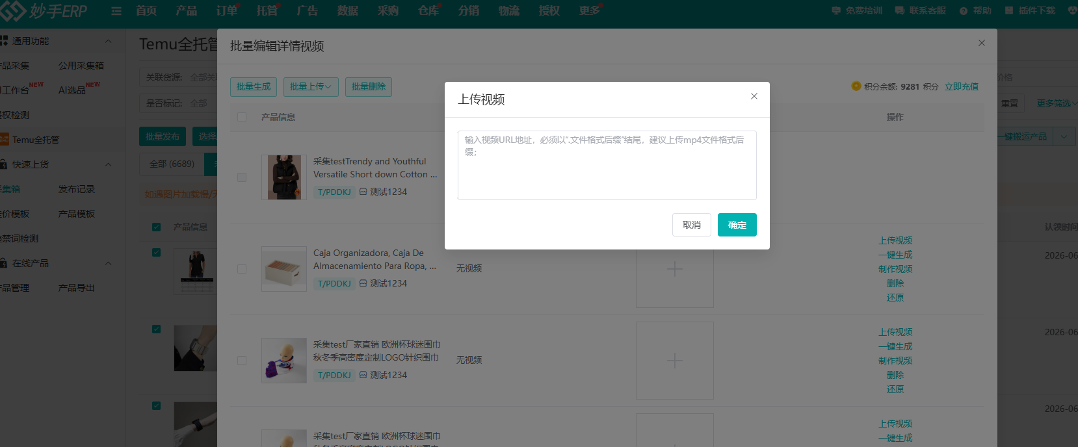The height and width of the screenshot is (447, 1078).
Task: Click the gold coin points icon
Action: point(856,86)
